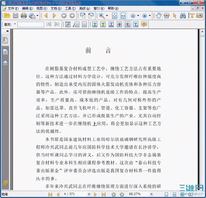Select the underline text markup tool
Viewport: 206px width, 198px height.
pyautogui.click(x=95, y=24)
